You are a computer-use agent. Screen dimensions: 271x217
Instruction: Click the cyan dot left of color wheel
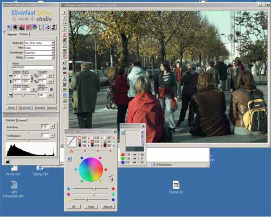pyautogui.click(x=76, y=170)
